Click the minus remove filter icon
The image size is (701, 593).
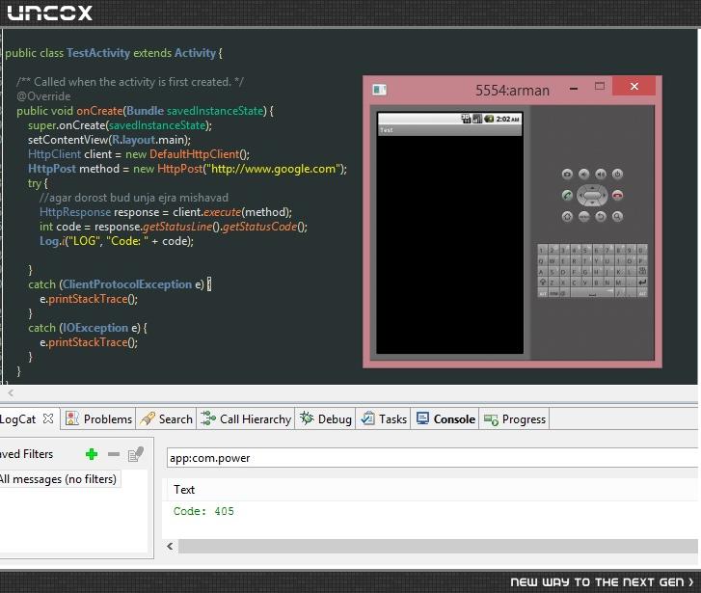(114, 454)
